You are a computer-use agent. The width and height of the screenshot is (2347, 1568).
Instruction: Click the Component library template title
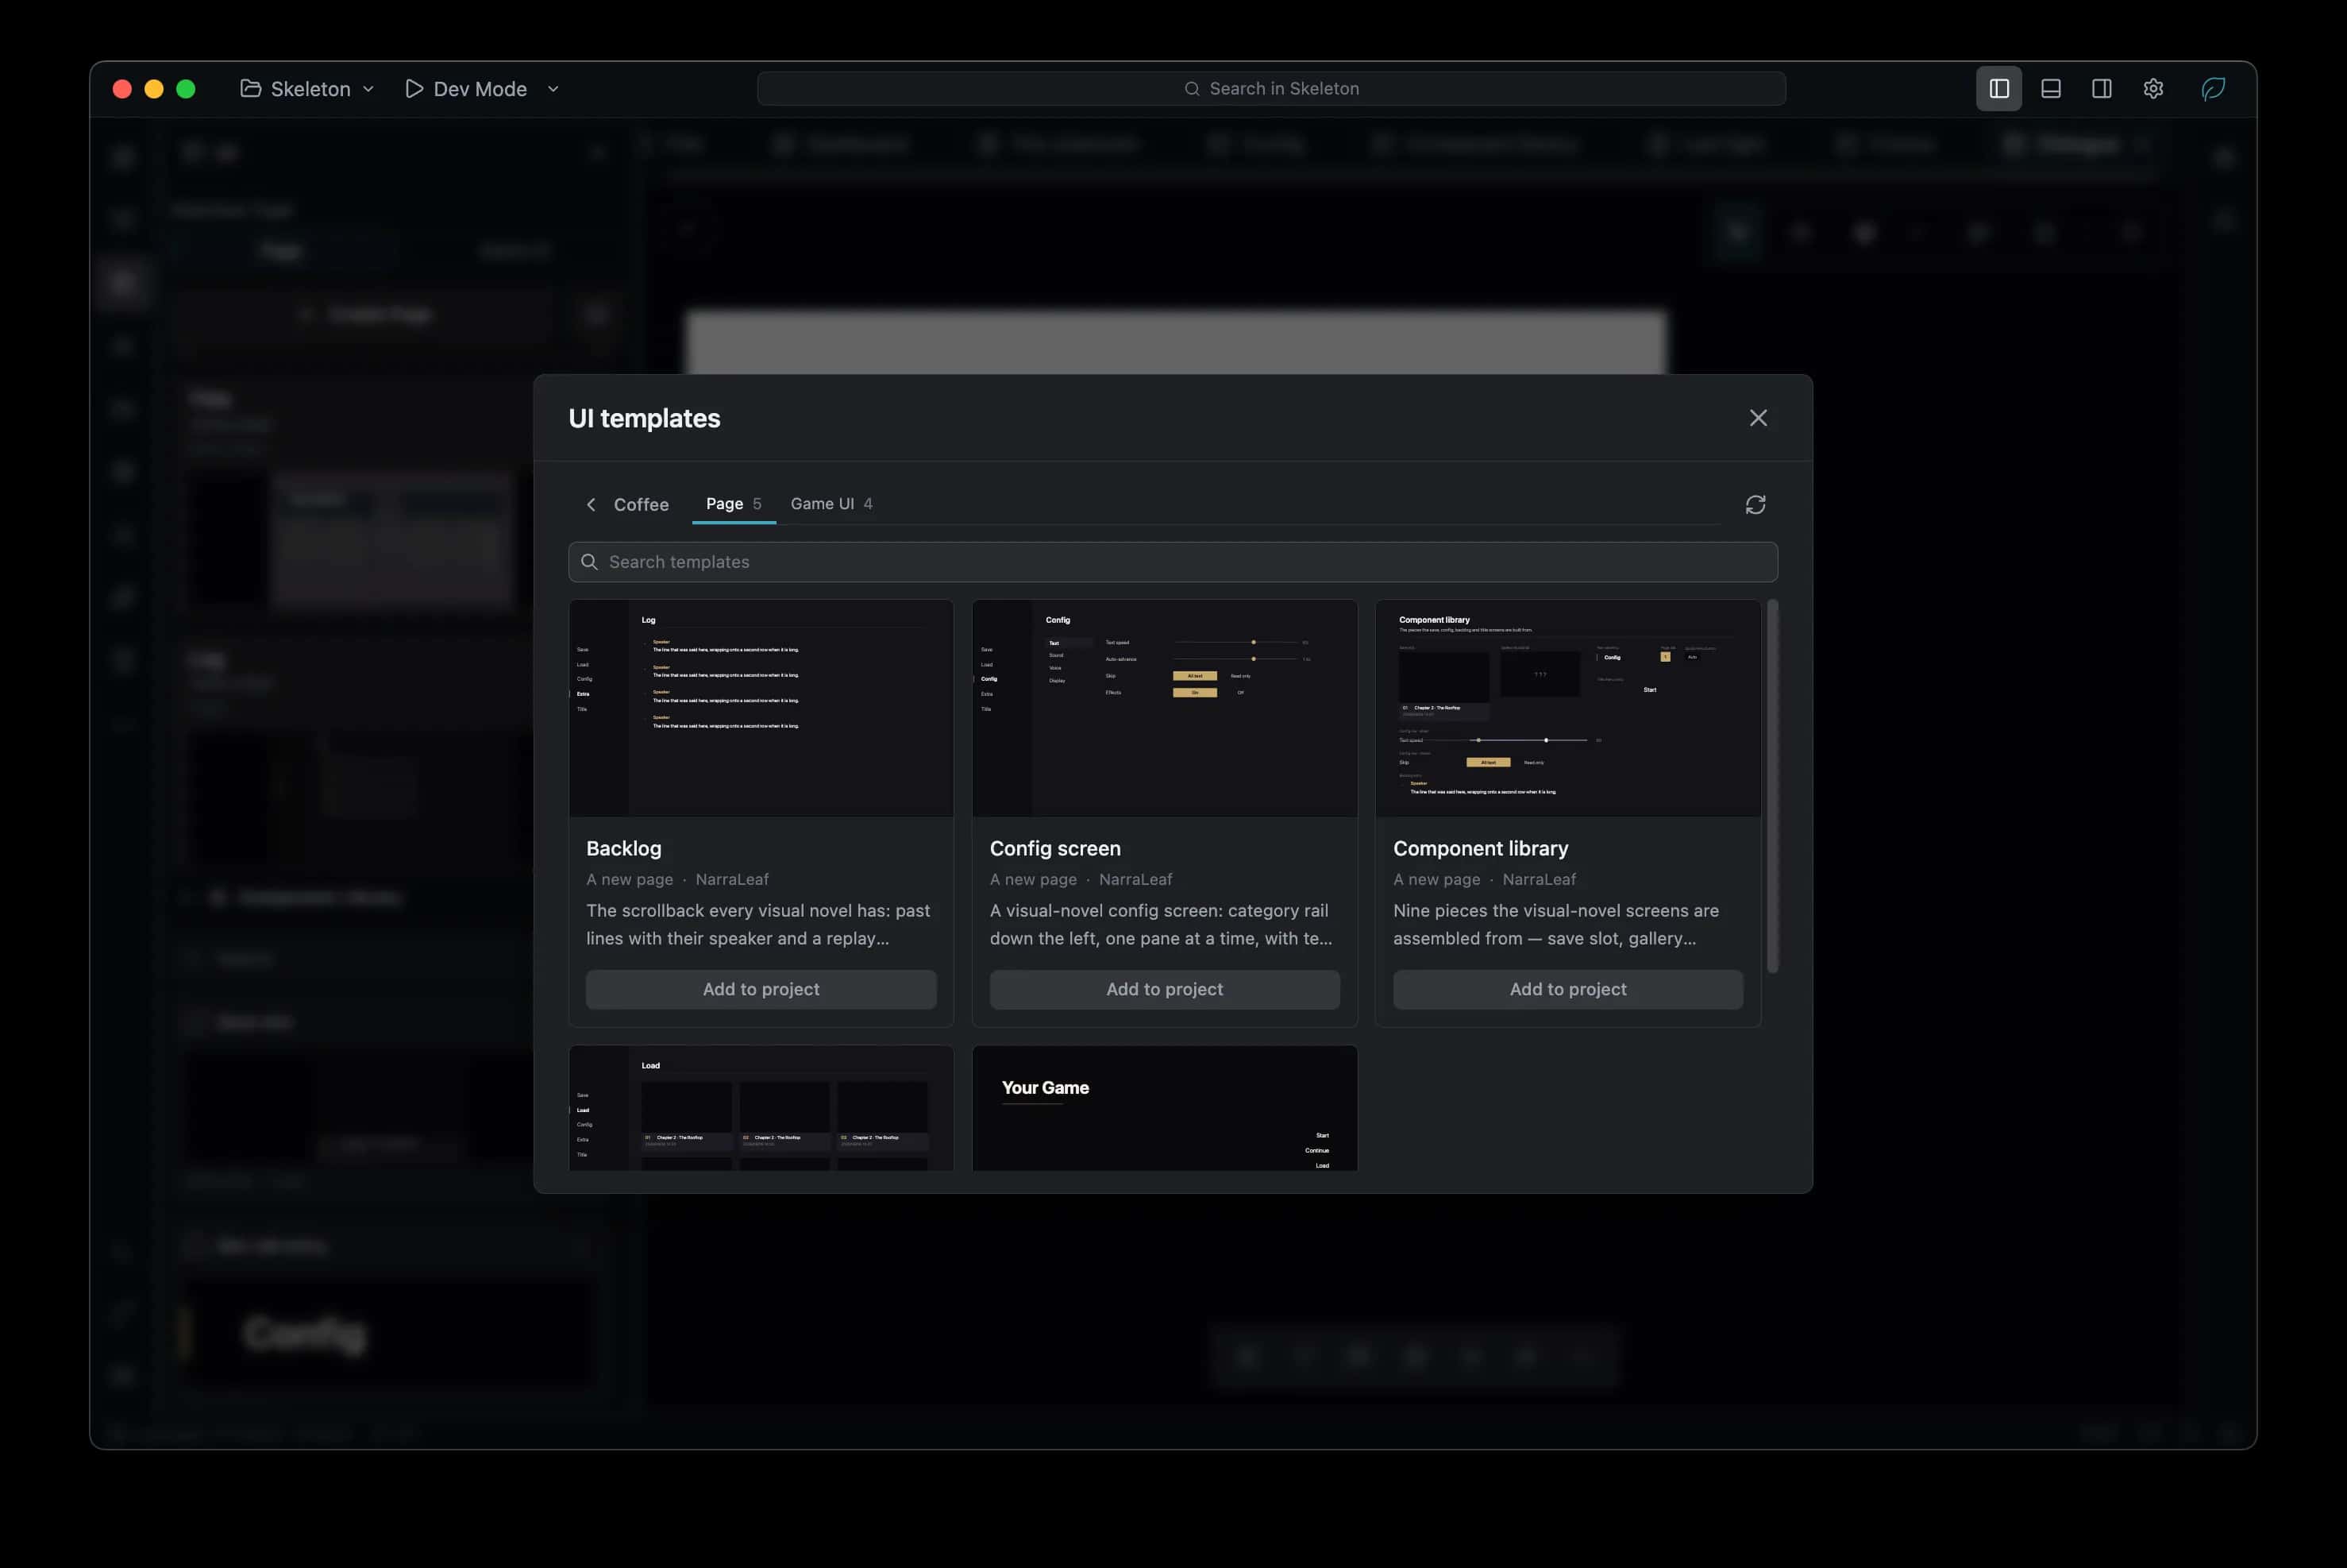[1480, 848]
